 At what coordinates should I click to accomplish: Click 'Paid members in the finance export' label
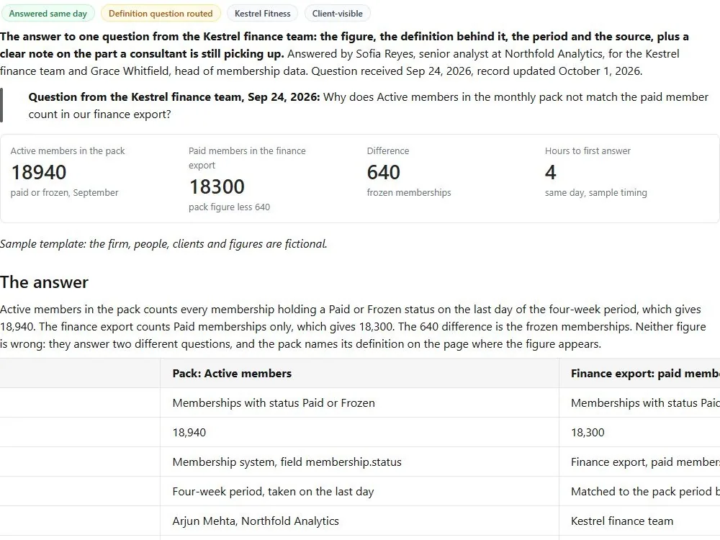click(x=247, y=158)
